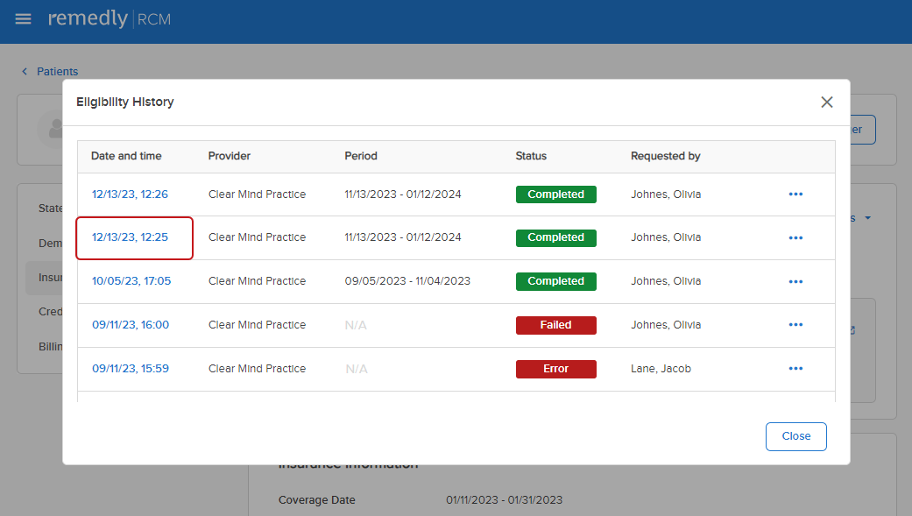This screenshot has height=516, width=912.
Task: Click the Status column header
Action: pos(531,156)
